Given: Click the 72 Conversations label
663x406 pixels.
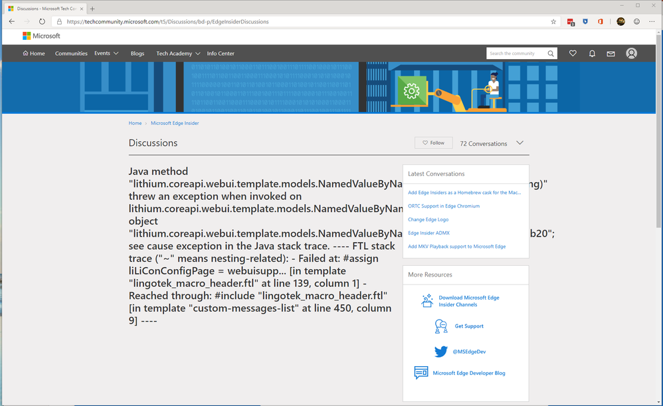Looking at the screenshot, I should [483, 144].
